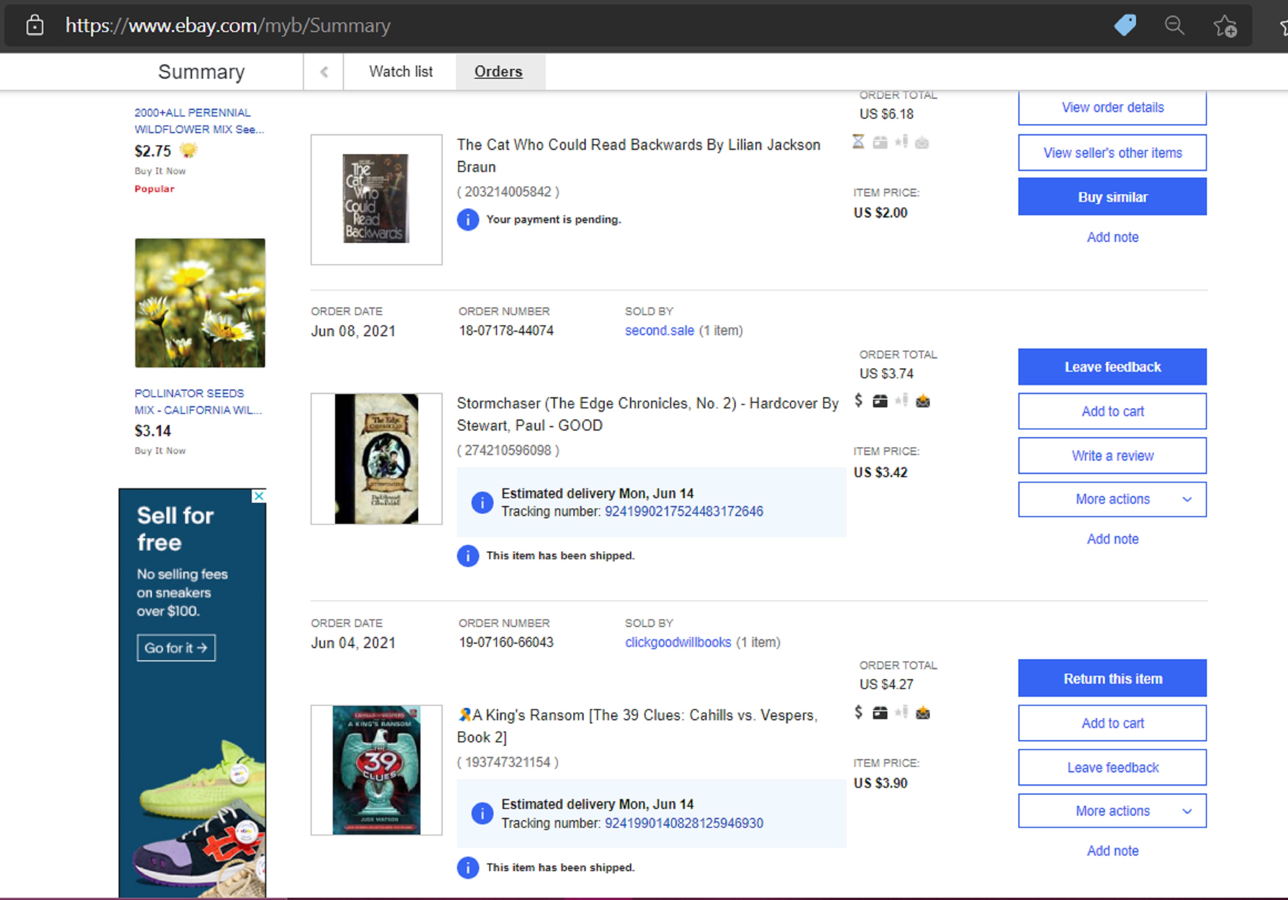Click the site lock icon in address bar
1288x900 pixels.
tap(35, 25)
